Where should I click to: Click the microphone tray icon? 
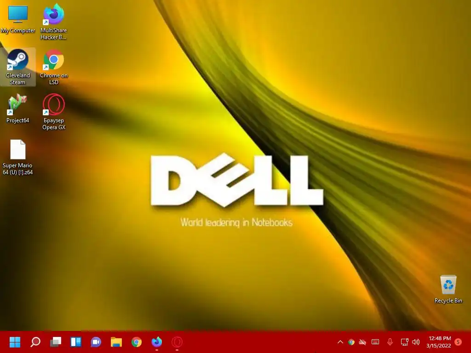click(x=390, y=342)
